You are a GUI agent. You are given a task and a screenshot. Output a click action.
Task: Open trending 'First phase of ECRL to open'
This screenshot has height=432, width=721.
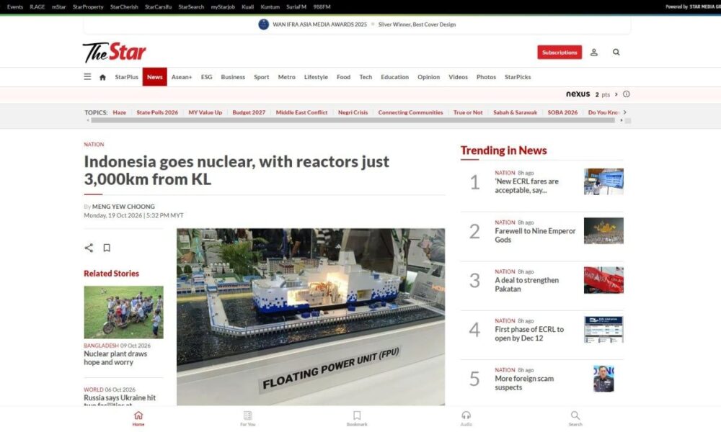click(528, 334)
